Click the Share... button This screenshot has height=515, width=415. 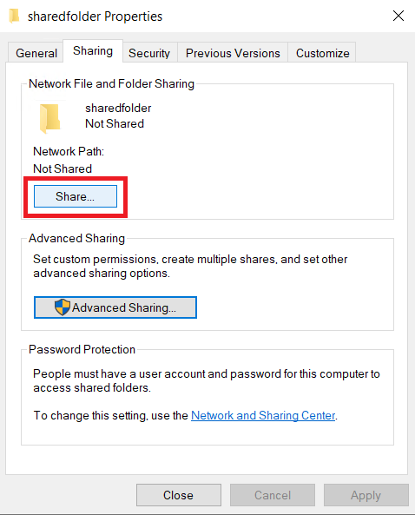point(76,196)
